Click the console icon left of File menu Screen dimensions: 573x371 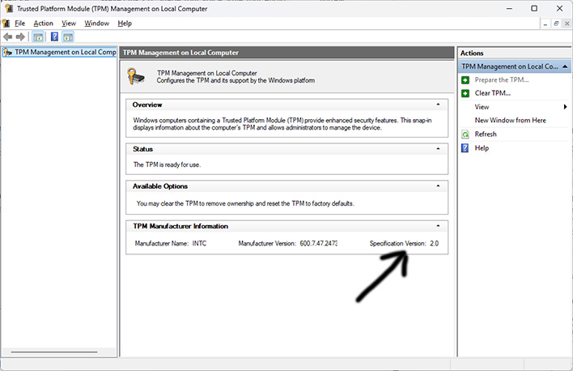(6, 23)
